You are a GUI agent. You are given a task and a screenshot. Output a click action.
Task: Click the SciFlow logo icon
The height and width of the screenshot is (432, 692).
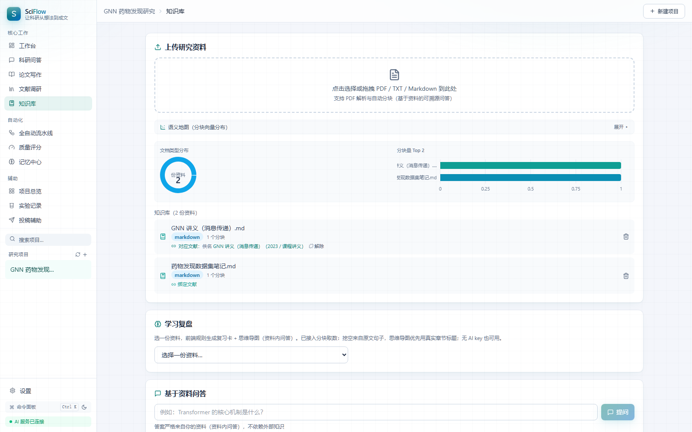point(14,14)
